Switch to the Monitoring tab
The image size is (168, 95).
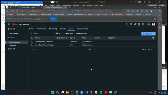click(53, 29)
